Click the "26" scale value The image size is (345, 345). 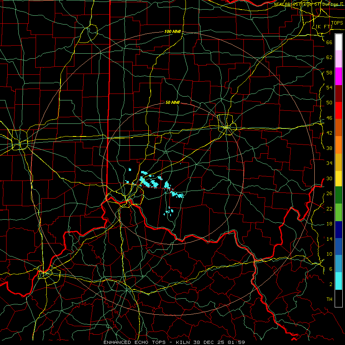click(x=329, y=194)
